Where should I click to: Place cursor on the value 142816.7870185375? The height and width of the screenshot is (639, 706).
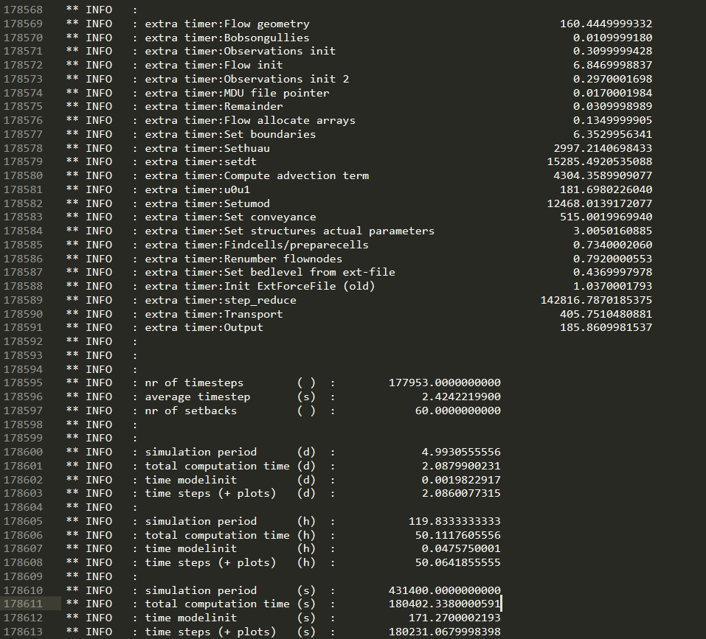(596, 300)
